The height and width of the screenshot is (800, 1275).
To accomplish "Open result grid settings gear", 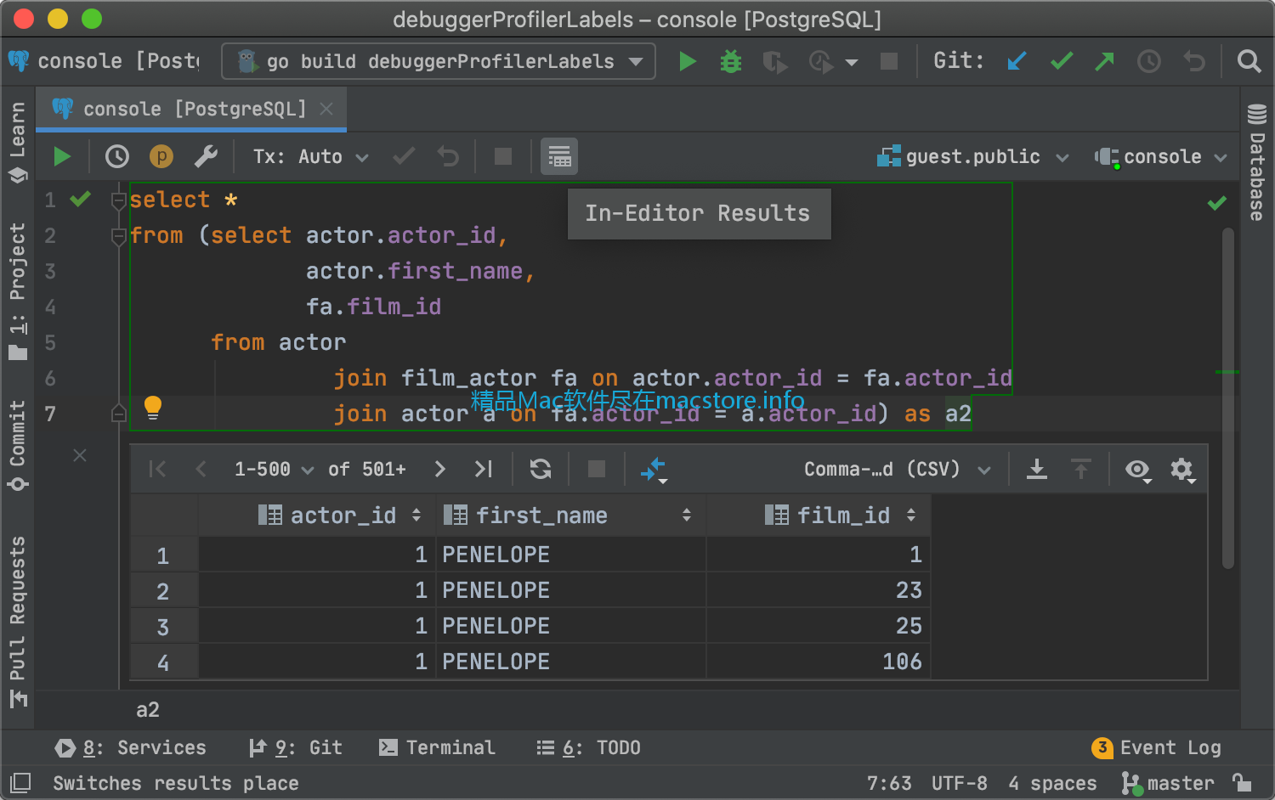I will click(1182, 469).
